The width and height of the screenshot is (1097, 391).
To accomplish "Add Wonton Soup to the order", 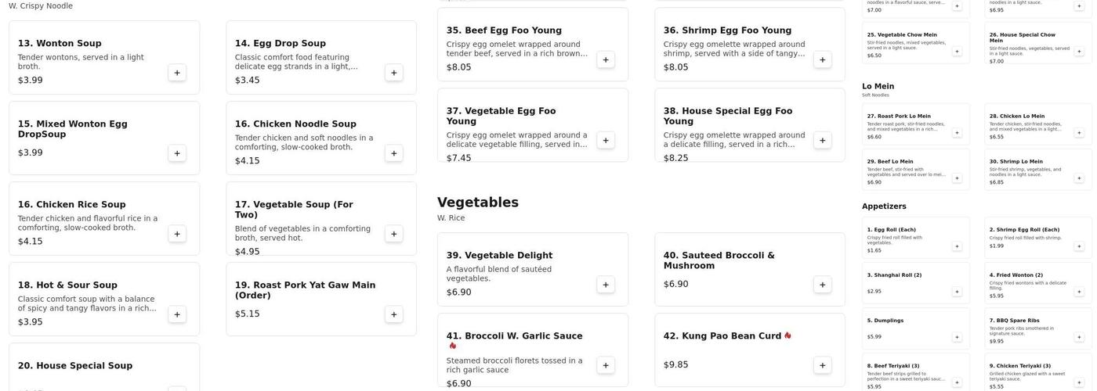I will (x=177, y=73).
